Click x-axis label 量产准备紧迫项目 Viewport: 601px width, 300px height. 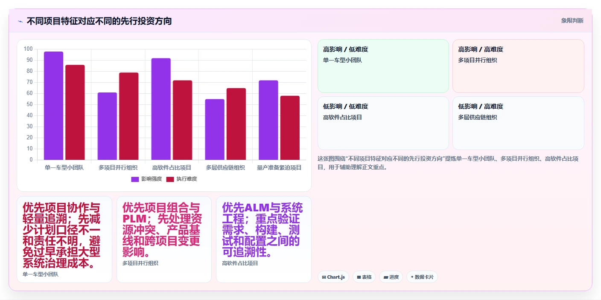pyautogui.click(x=279, y=167)
